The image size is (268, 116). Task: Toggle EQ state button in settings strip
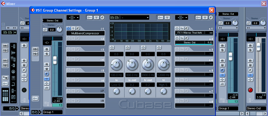click(x=47, y=83)
